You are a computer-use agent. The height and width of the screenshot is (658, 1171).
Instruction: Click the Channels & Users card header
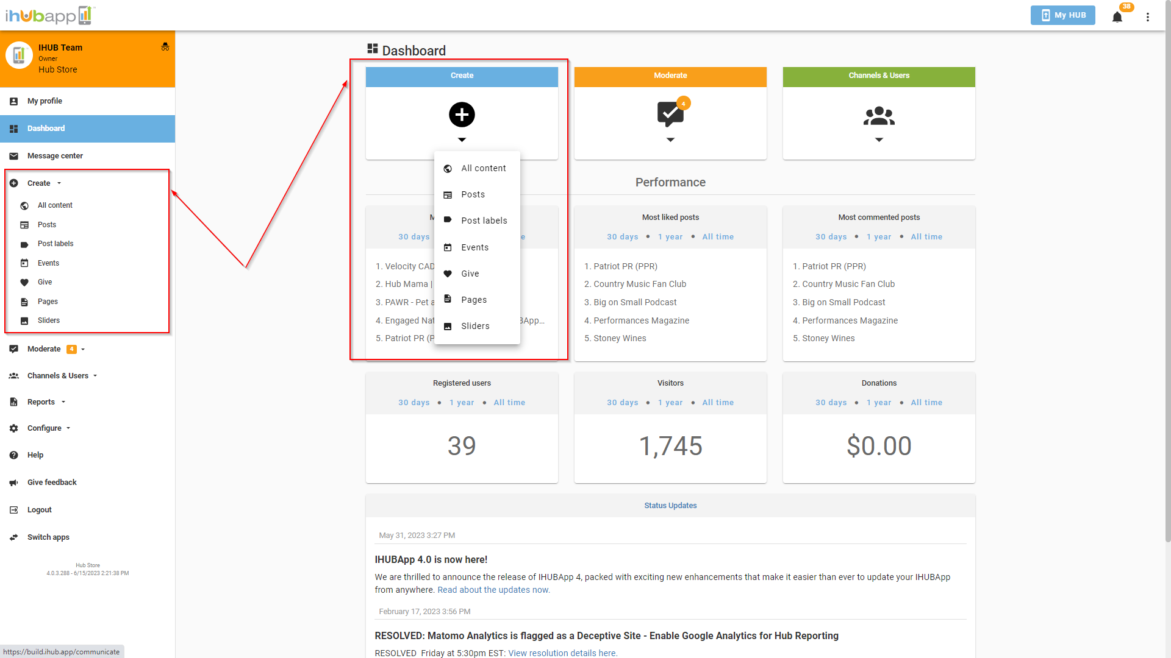pos(879,76)
